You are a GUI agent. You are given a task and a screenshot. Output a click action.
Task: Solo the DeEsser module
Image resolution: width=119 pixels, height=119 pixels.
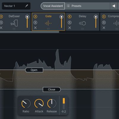tap(1, 23)
